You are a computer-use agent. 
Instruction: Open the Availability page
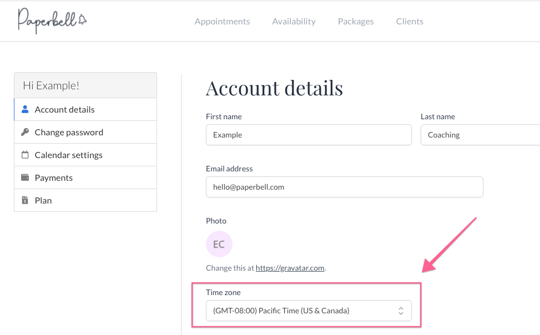coord(294,21)
